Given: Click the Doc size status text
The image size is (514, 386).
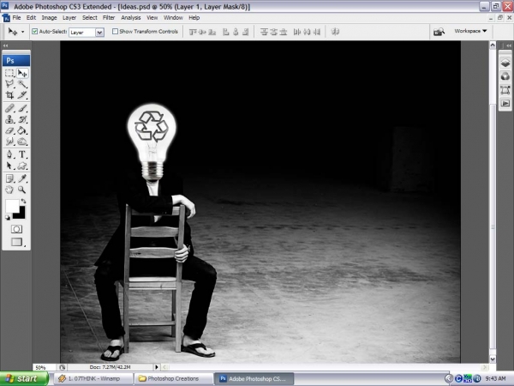Looking at the screenshot, I should click(110, 367).
